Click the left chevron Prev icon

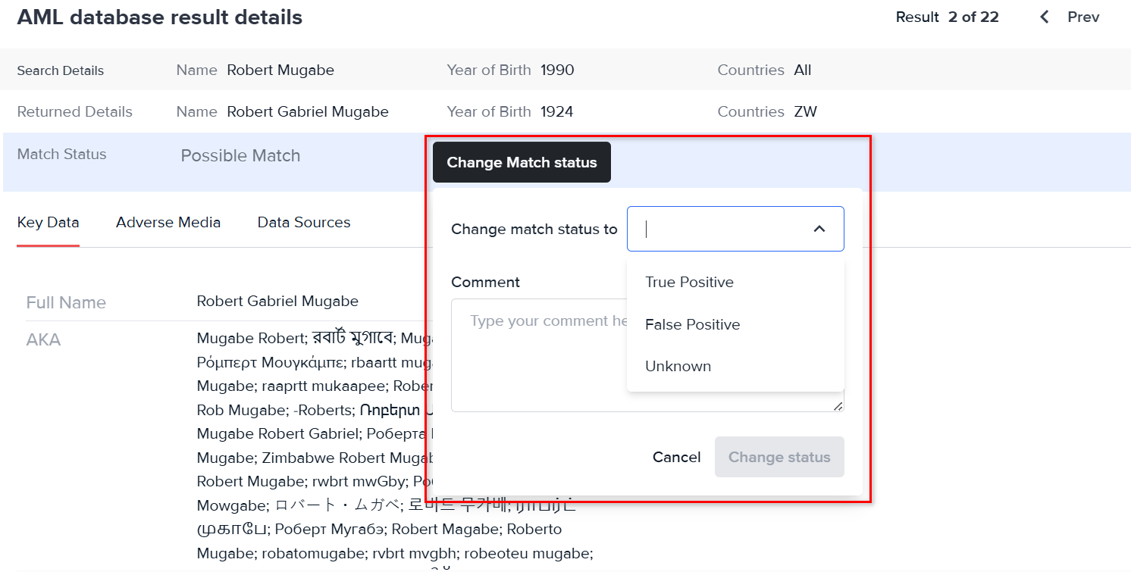pyautogui.click(x=1045, y=17)
